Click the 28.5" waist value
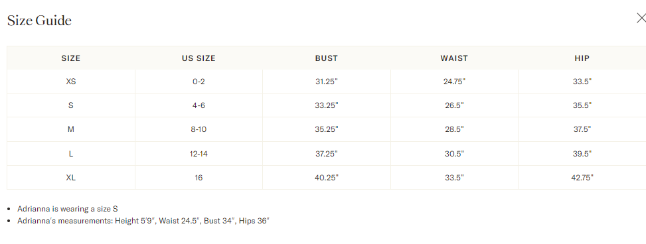 [x=454, y=129]
